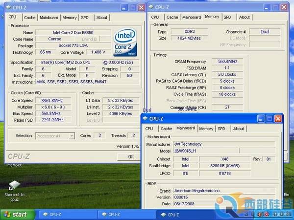Click the Dual channels value
Image resolution: width=294 pixels, height=220 pixels.
pyautogui.click(x=265, y=32)
